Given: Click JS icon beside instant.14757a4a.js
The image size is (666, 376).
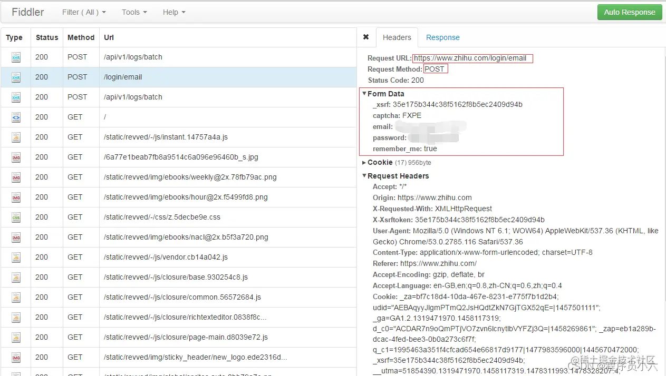Looking at the screenshot, I should click(x=16, y=137).
